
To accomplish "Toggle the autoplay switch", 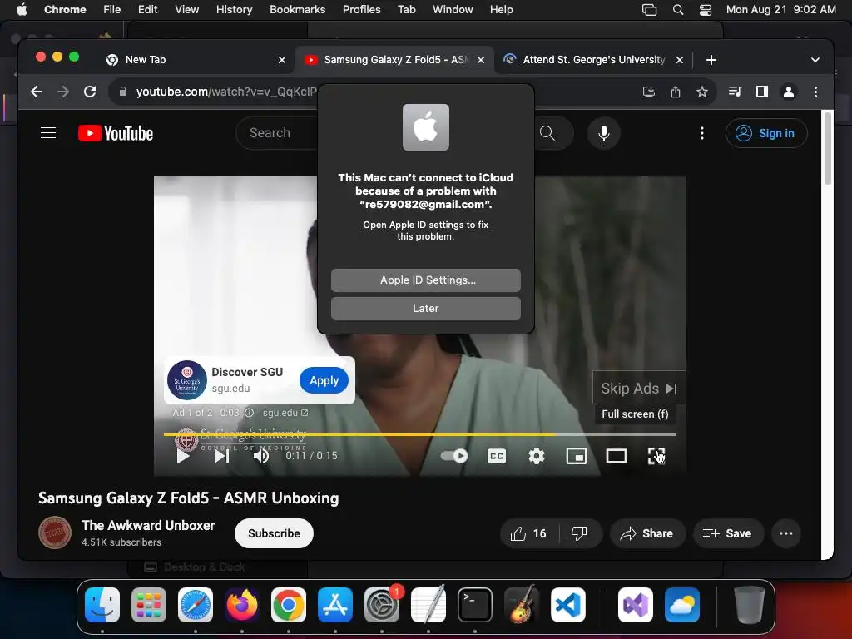I will point(453,456).
